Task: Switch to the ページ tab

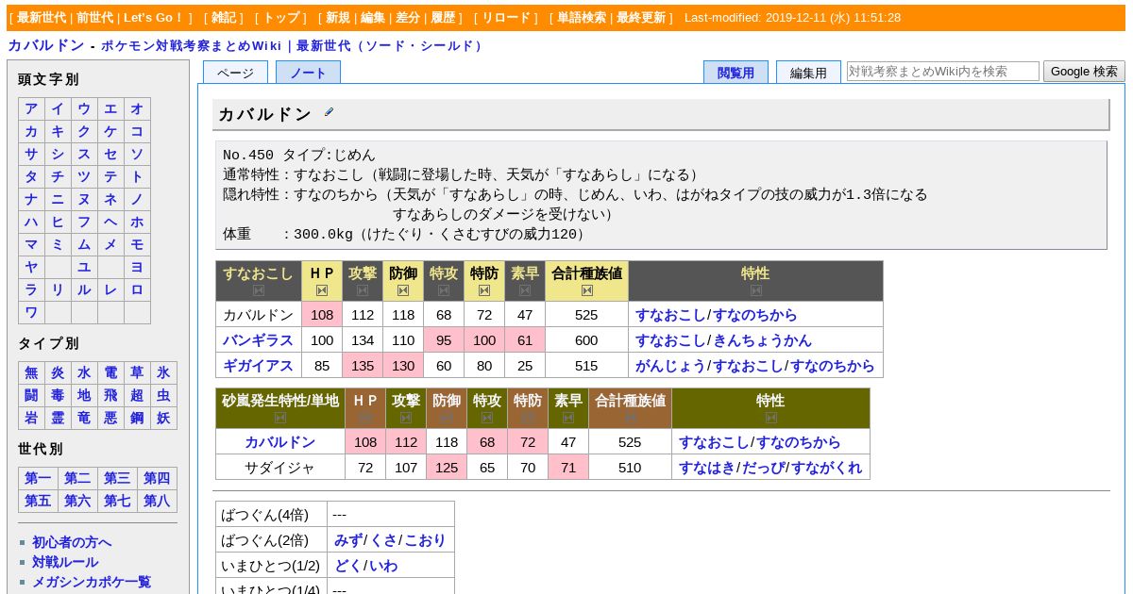Action: tap(235, 73)
